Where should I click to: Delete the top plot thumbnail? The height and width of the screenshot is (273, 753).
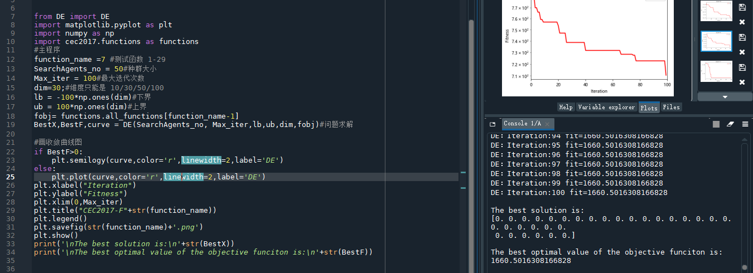tap(742, 22)
